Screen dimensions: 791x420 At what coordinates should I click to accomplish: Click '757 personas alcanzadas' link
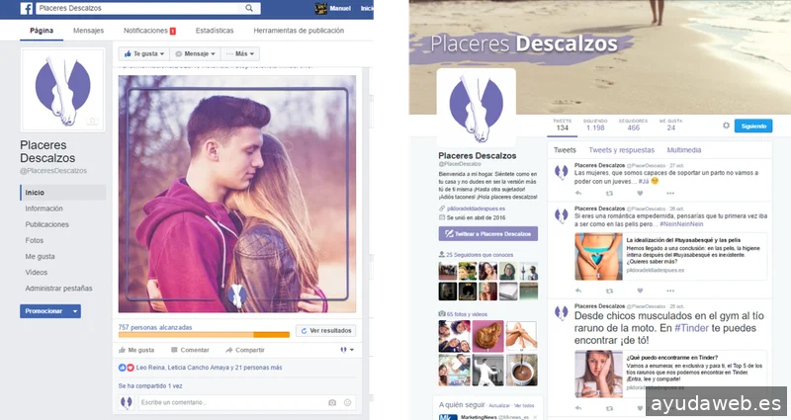(155, 327)
